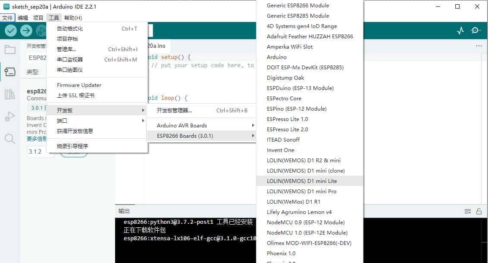Select the LOLIN(WEMOS) D1 mini Lite board

(x=302, y=181)
